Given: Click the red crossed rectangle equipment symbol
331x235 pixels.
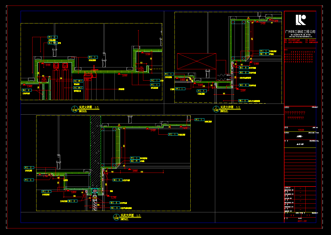Looking at the screenshot, I should pos(196,61).
